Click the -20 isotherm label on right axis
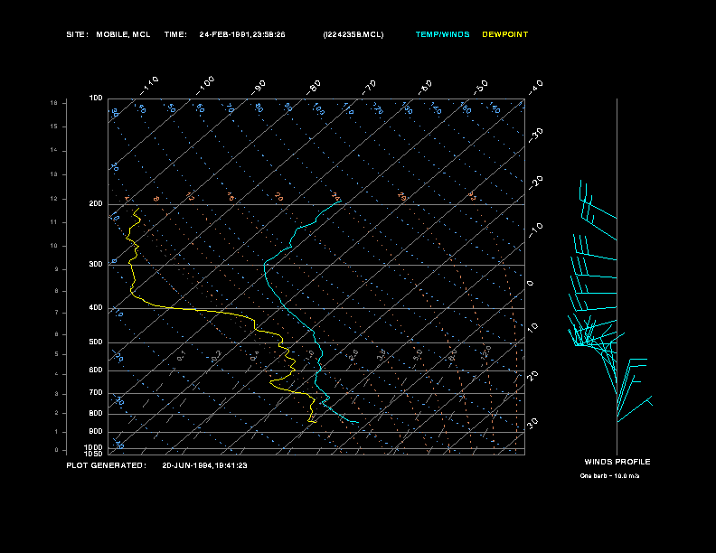716x553 pixels. tap(535, 183)
